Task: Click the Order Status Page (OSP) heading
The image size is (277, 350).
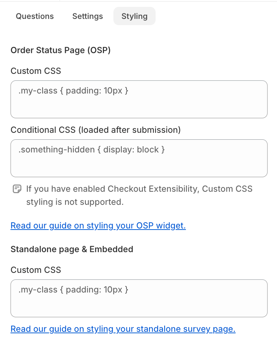Action: click(61, 50)
